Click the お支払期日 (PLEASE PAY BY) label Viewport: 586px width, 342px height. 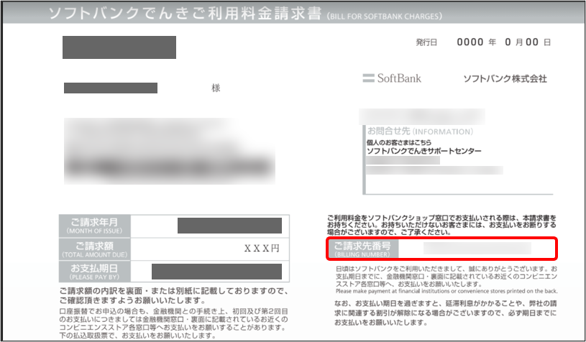coord(95,272)
